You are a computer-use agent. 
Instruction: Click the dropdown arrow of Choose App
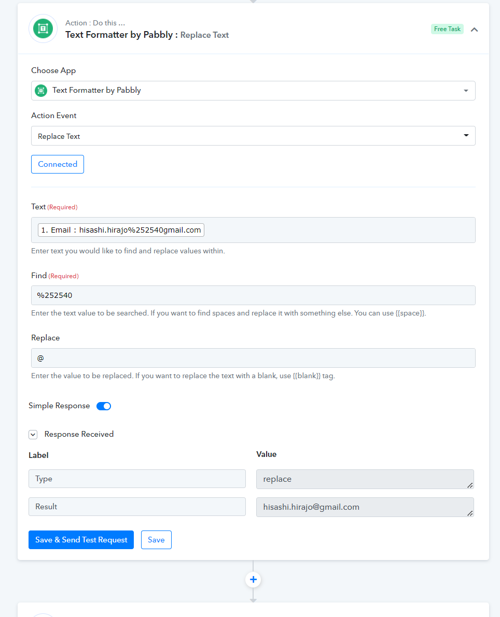466,91
